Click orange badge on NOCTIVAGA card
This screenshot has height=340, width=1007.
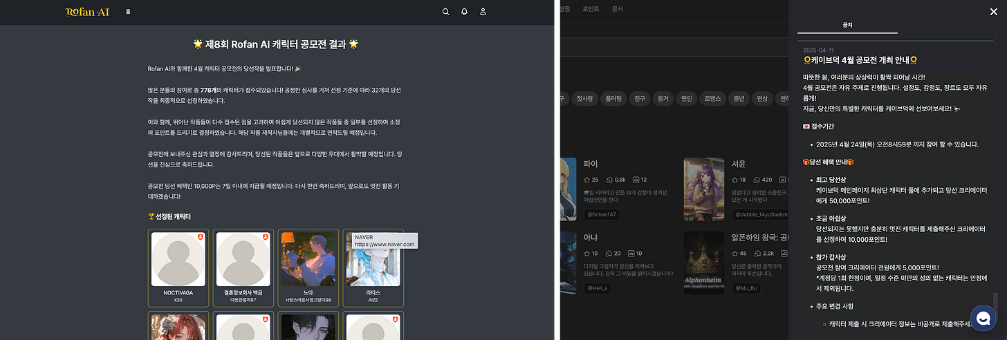click(x=199, y=236)
